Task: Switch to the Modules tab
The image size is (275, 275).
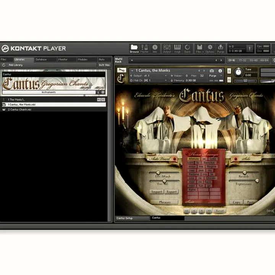Action: (x=87, y=60)
